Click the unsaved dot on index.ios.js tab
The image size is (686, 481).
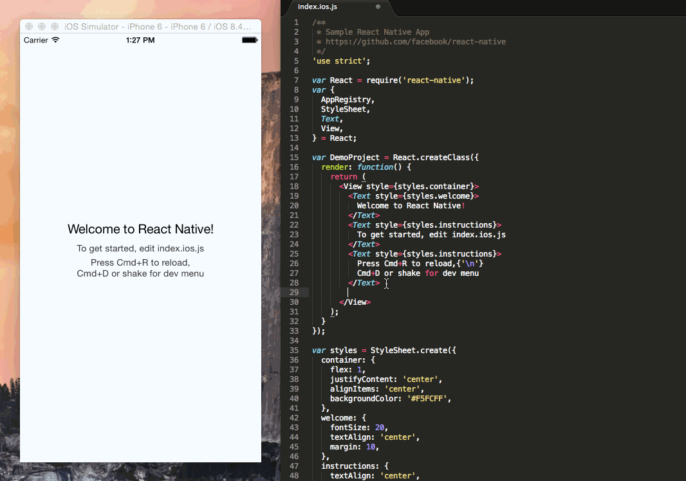[x=378, y=6]
